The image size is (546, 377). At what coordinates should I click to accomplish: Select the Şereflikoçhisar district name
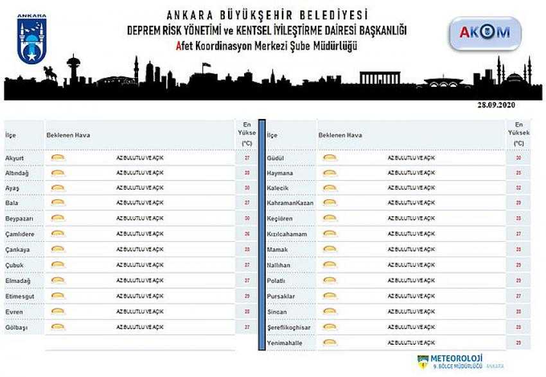(288, 327)
